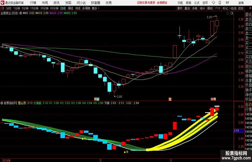This screenshot has height=162, width=252.
Task: Open F10 company info
Action: pyautogui.click(x=218, y=8)
